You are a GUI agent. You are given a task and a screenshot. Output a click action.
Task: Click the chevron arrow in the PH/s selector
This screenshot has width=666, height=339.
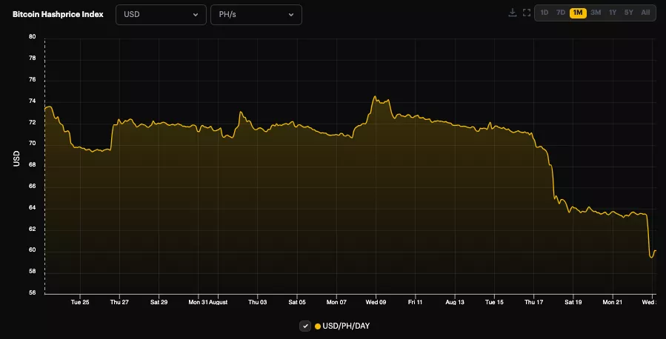click(290, 15)
